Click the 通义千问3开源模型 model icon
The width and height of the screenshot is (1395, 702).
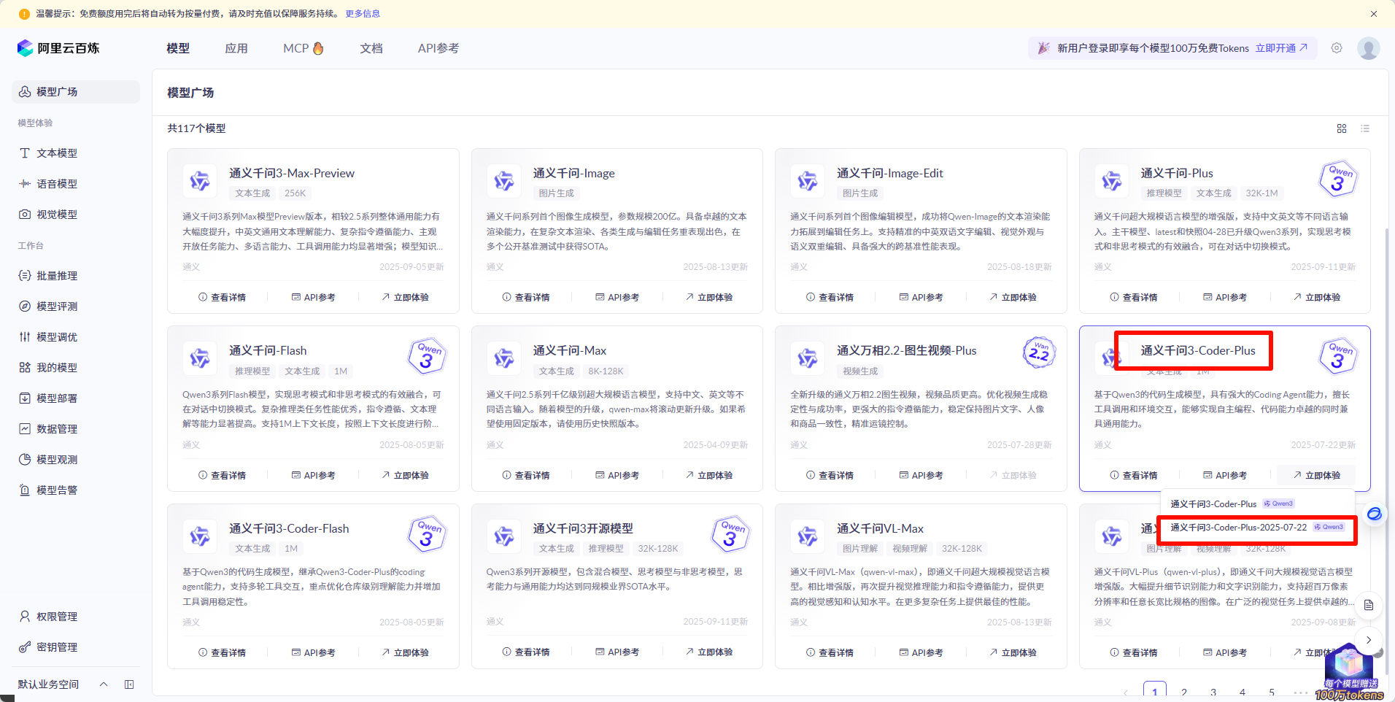click(504, 536)
